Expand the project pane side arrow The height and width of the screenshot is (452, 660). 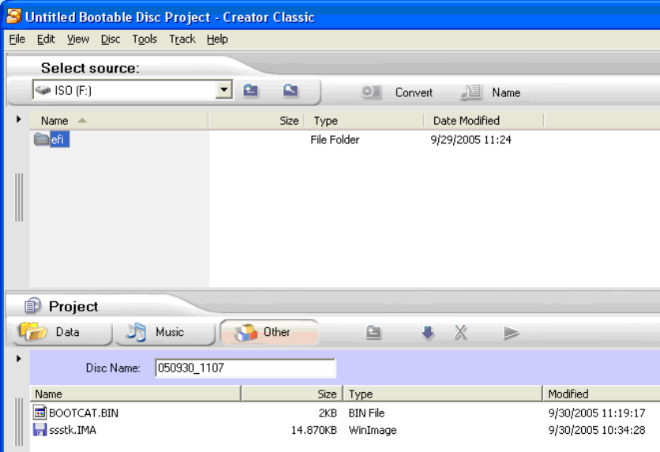(x=18, y=359)
